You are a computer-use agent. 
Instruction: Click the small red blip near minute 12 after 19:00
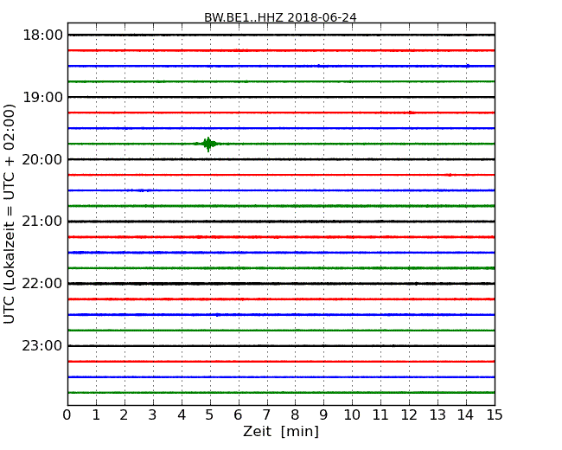pyautogui.click(x=411, y=112)
